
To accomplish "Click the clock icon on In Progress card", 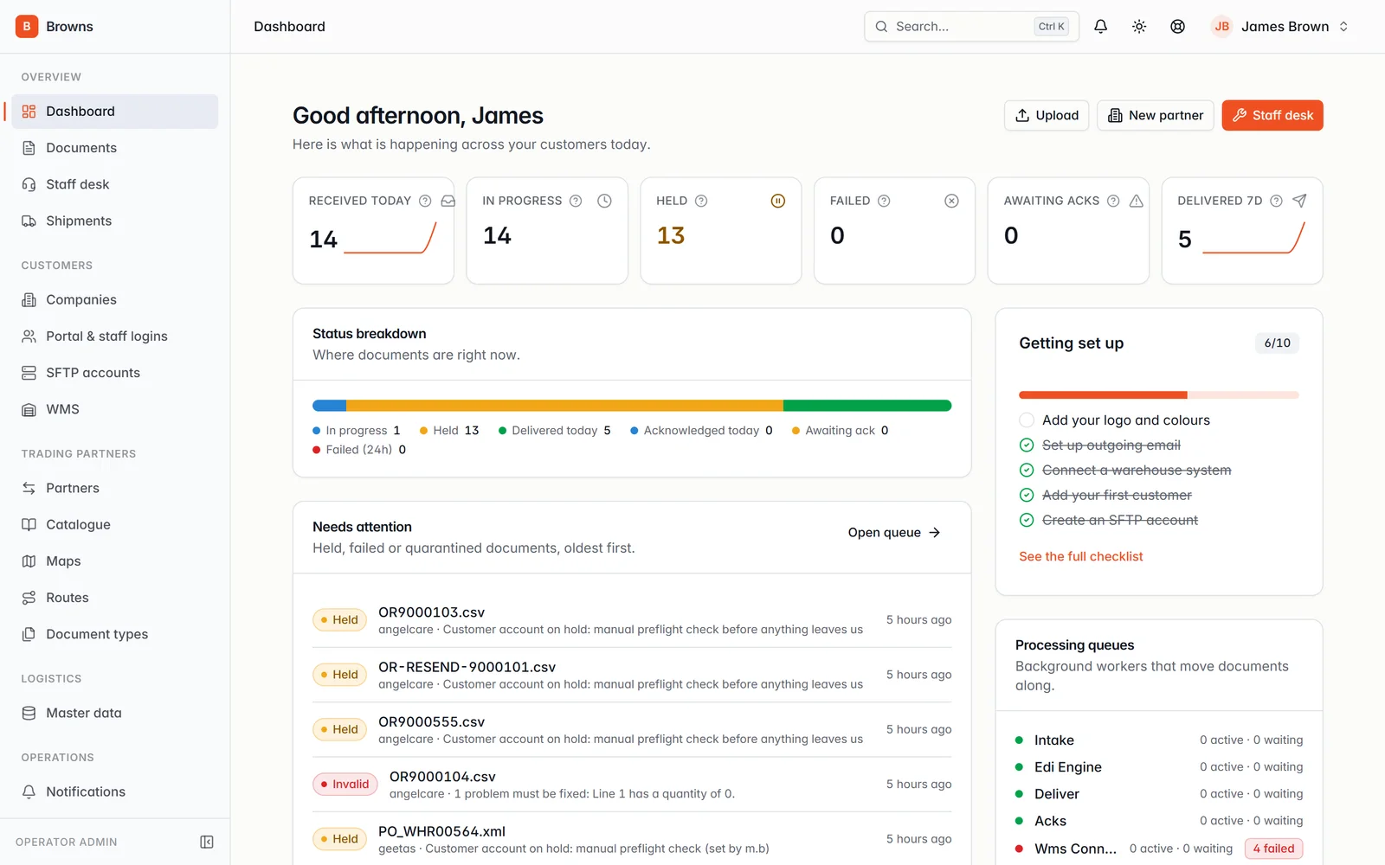I will point(604,201).
